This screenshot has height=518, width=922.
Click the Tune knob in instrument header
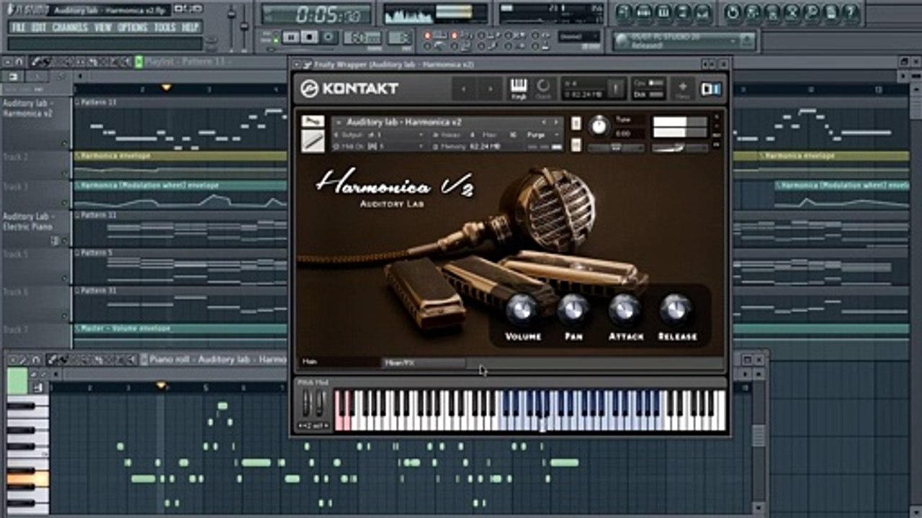599,126
